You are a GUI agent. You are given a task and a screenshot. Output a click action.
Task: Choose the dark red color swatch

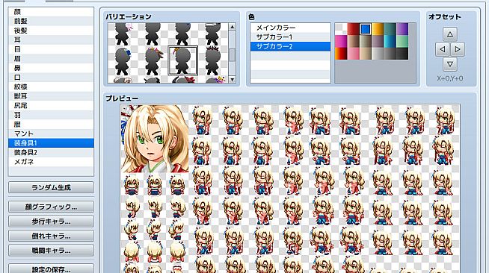click(353, 29)
